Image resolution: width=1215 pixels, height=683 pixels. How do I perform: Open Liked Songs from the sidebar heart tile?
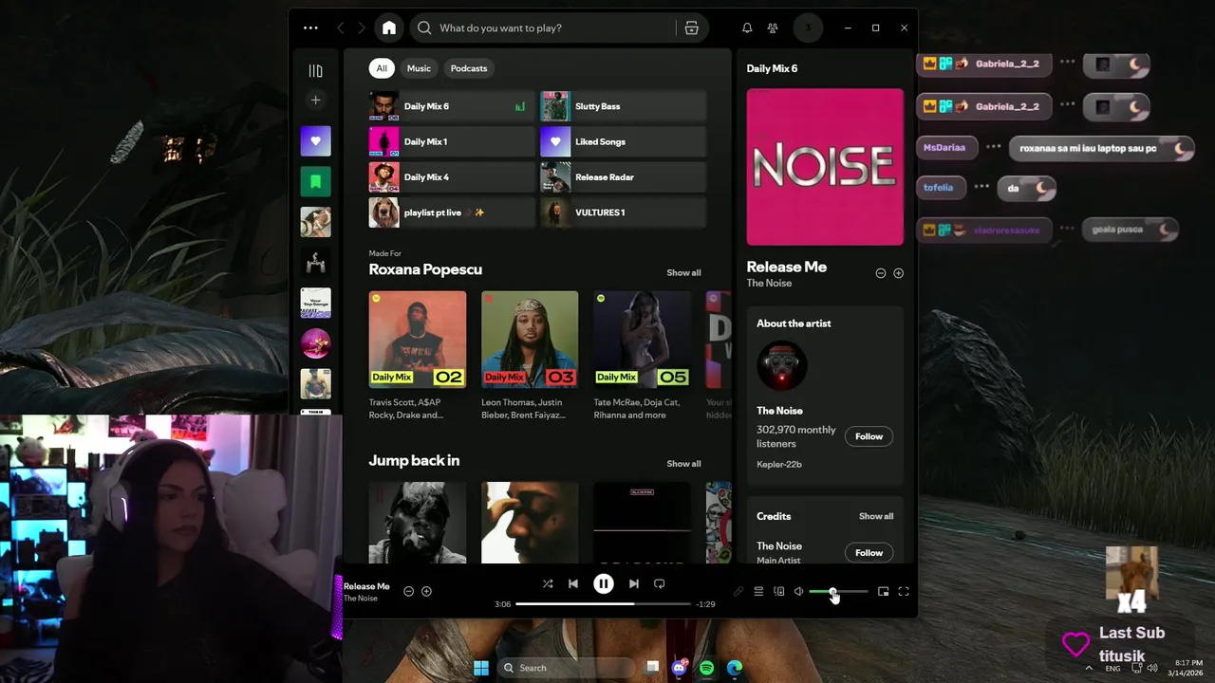[316, 141]
